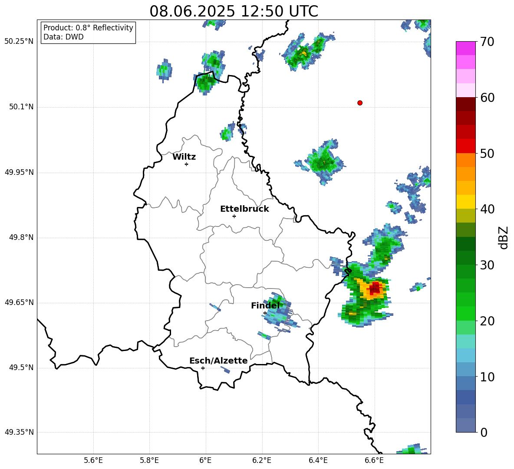The image size is (514, 469).
Task: Click the 6.4°E longitude label
Action: tap(318, 460)
